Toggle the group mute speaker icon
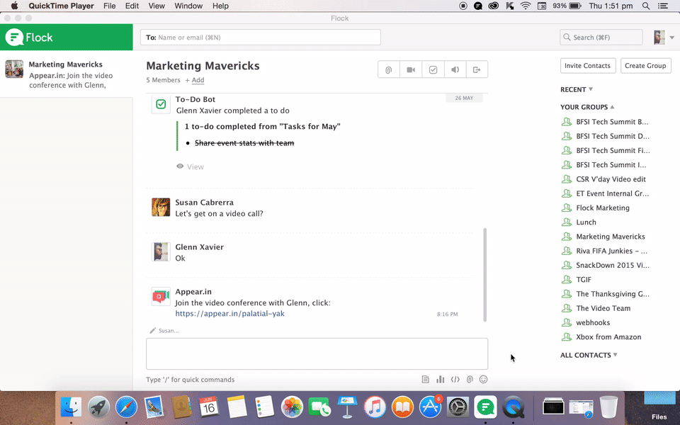 455,70
